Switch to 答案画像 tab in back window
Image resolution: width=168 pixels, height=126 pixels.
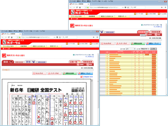(143, 32)
